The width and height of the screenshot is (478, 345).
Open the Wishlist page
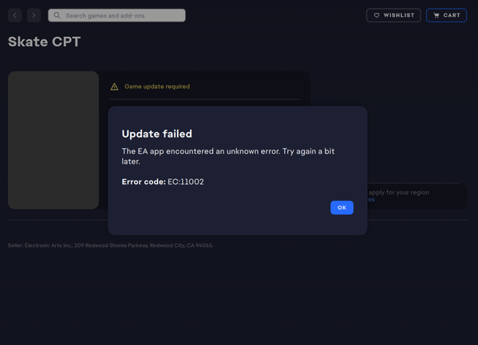click(x=393, y=15)
